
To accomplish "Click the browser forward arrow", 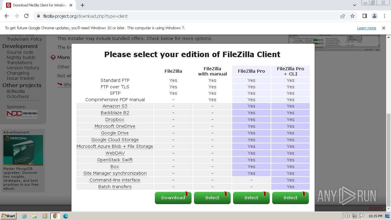I will (16, 16).
